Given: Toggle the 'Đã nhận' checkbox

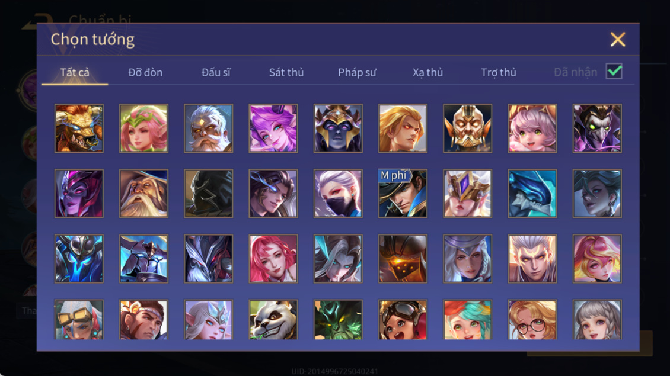Looking at the screenshot, I should click(614, 71).
